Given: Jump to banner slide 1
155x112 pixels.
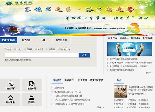Looking at the screenshot, I should [x=145, y=35].
